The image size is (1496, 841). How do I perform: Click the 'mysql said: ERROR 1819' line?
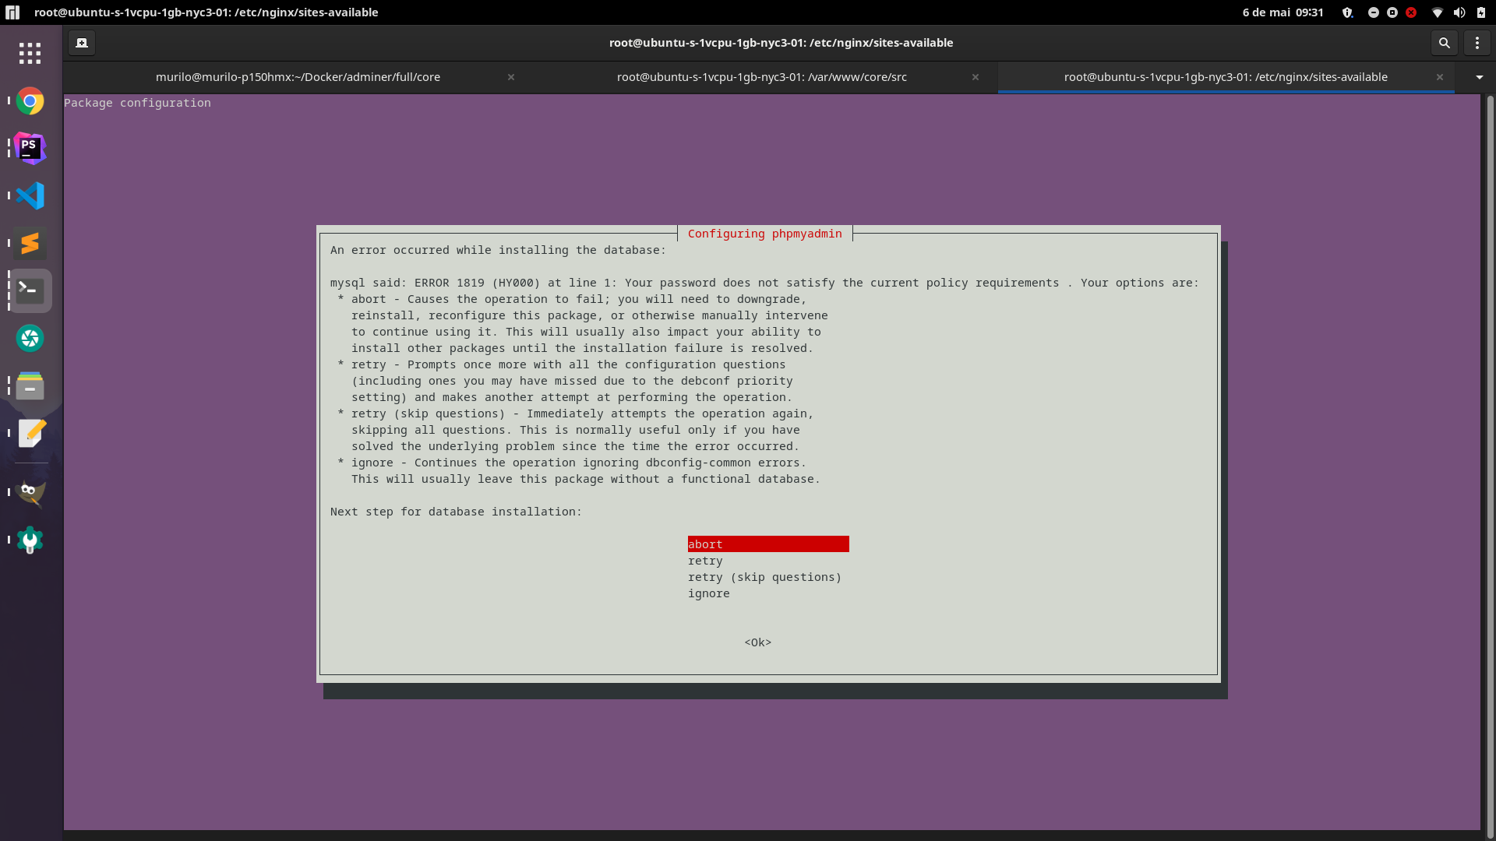pyautogui.click(x=764, y=283)
